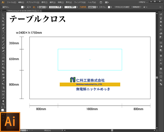Click the 環境設定 button
The height and width of the screenshot is (132, 164).
coord(136,7)
